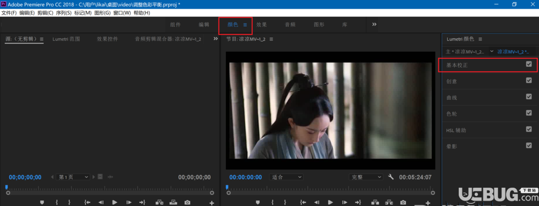Open 第1页 page dropdown
Viewport: 539px width, 206px height.
click(73, 177)
